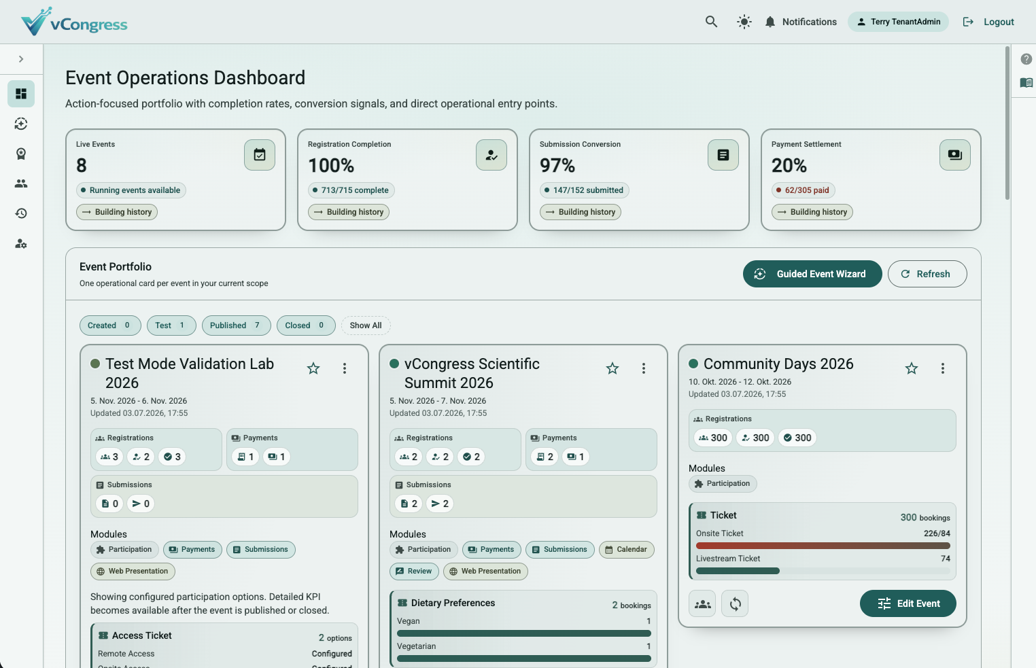Image resolution: width=1036 pixels, height=668 pixels.
Task: Click the 713/715 complete badge
Action: click(351, 190)
